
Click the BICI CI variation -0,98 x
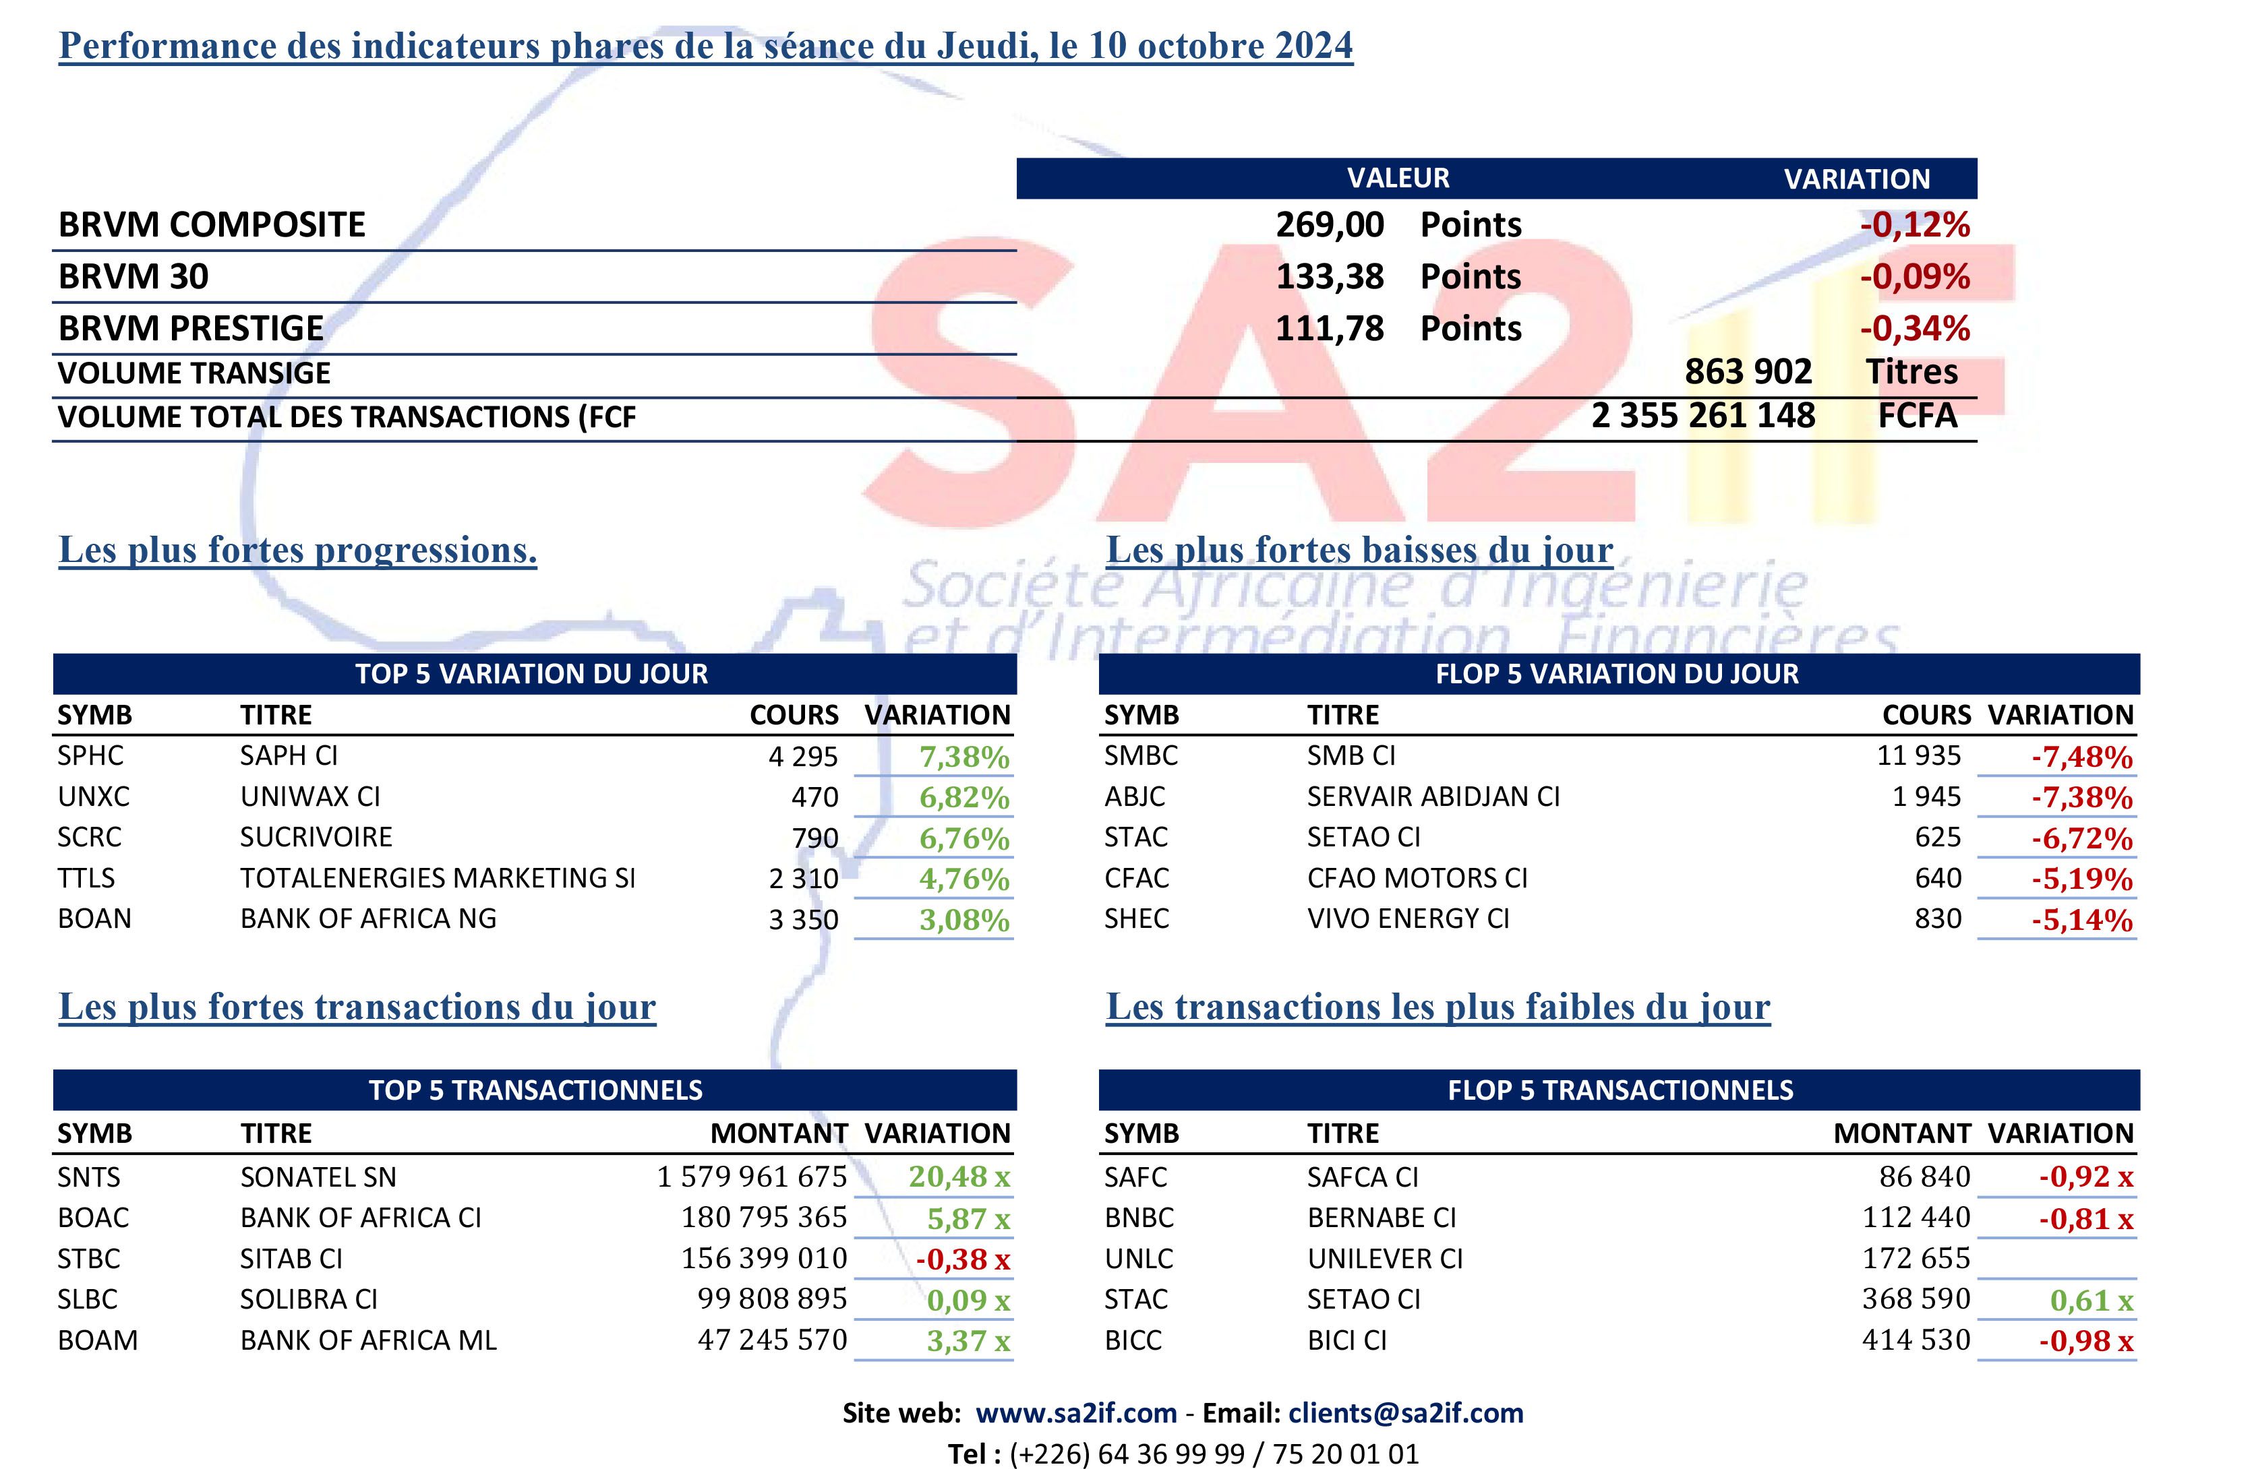click(2085, 1341)
